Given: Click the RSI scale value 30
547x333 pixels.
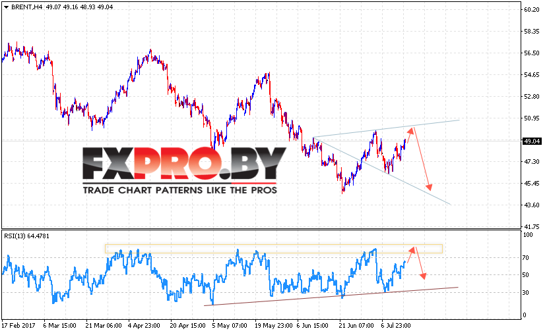Looking at the screenshot, I should tap(526, 293).
